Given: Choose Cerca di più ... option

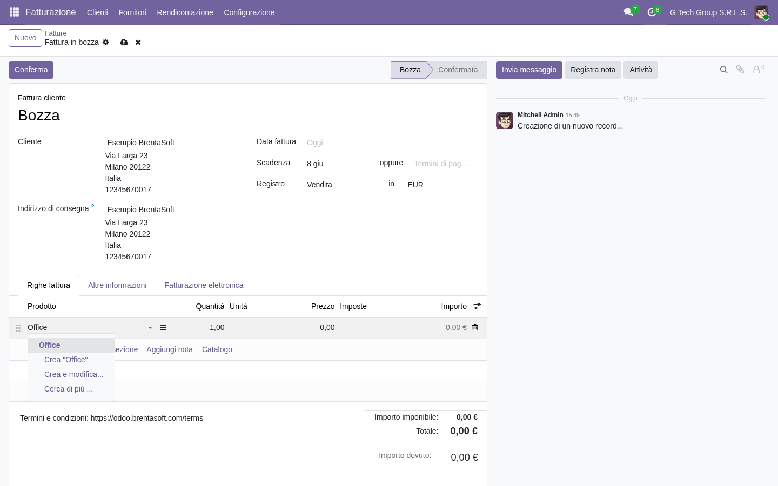Looking at the screenshot, I should tap(71, 389).
